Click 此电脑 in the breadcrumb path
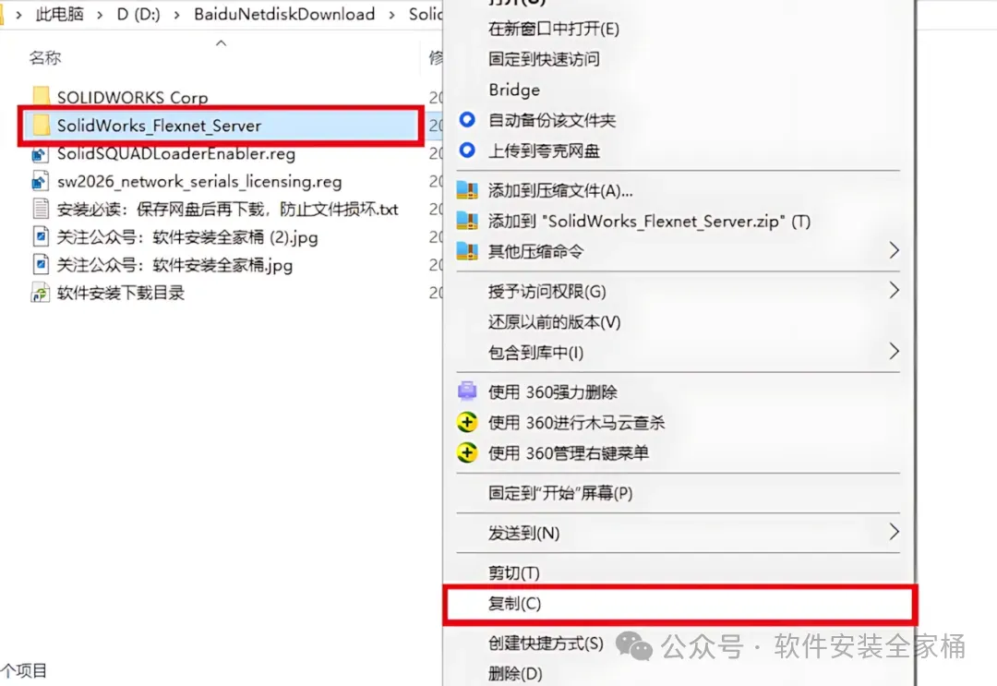This screenshot has width=997, height=686. (x=60, y=14)
